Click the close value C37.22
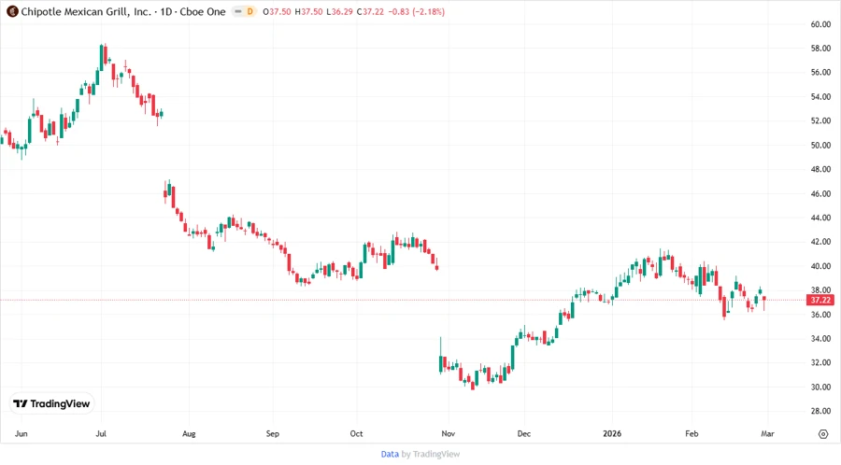The height and width of the screenshot is (465, 841). pos(371,11)
